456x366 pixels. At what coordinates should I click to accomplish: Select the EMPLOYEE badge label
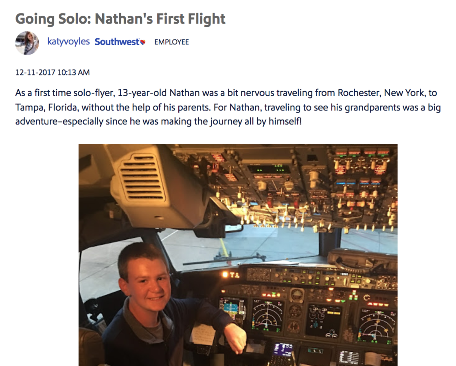(x=171, y=42)
